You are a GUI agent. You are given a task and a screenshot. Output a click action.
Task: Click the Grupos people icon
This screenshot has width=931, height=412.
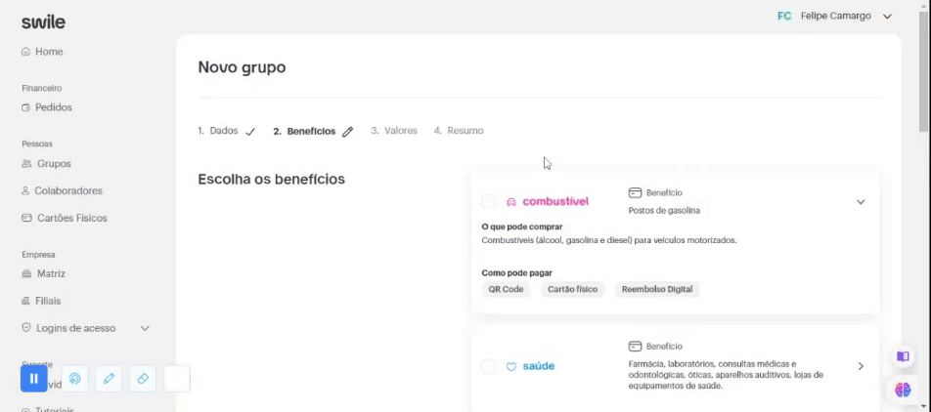[x=26, y=163]
